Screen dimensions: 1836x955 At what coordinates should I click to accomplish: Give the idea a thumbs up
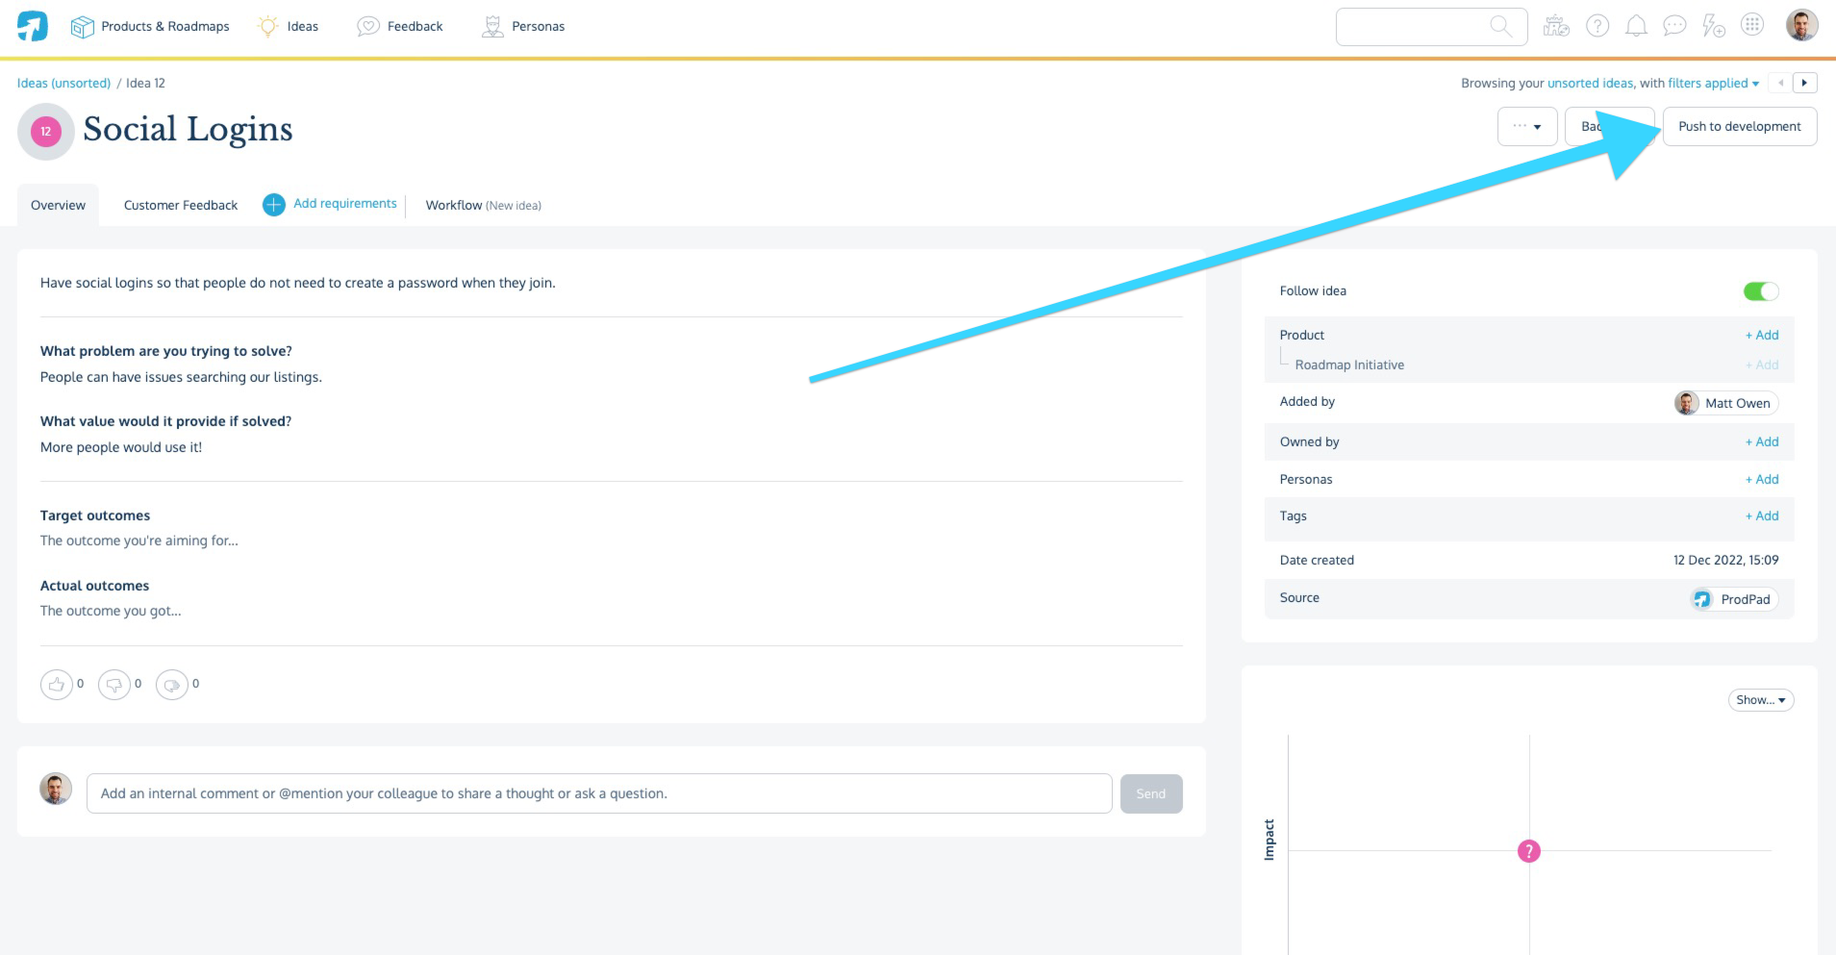tap(57, 685)
